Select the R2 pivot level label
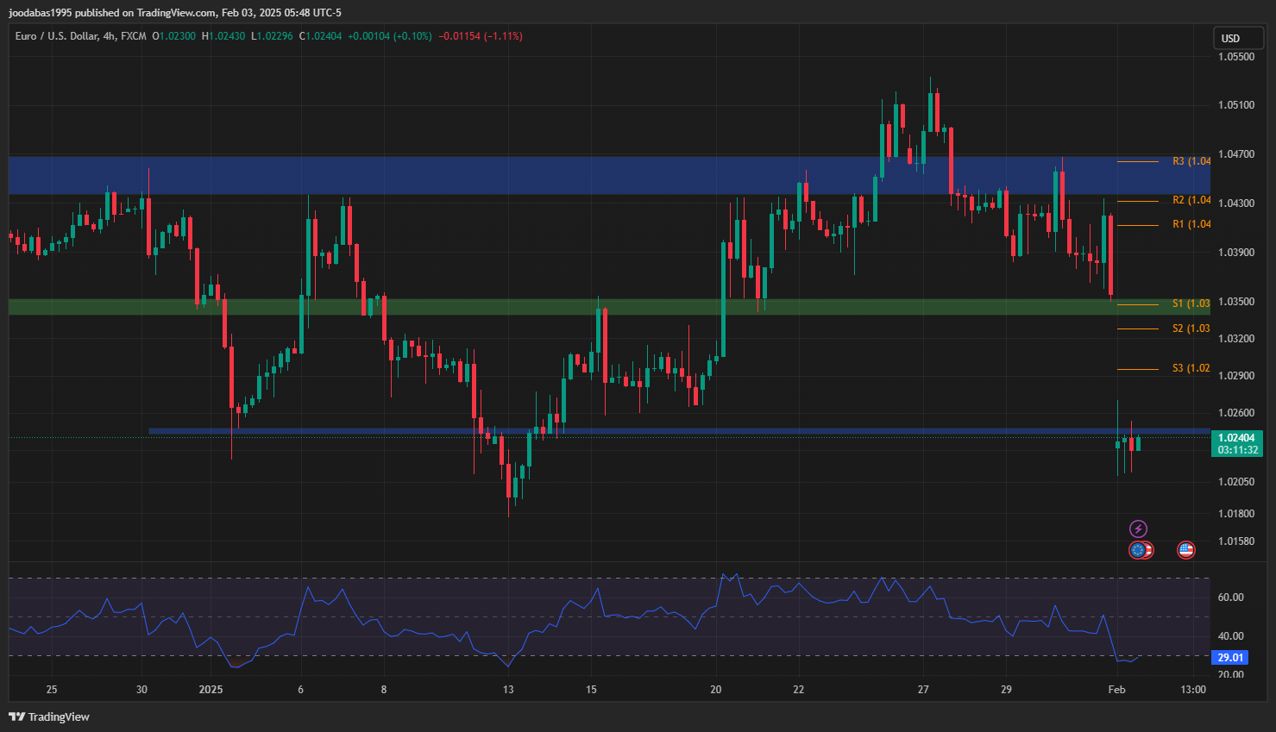 click(1191, 200)
